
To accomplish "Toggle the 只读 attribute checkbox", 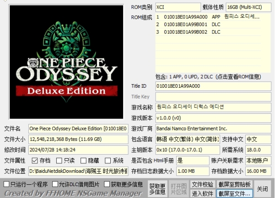I will (59, 161).
